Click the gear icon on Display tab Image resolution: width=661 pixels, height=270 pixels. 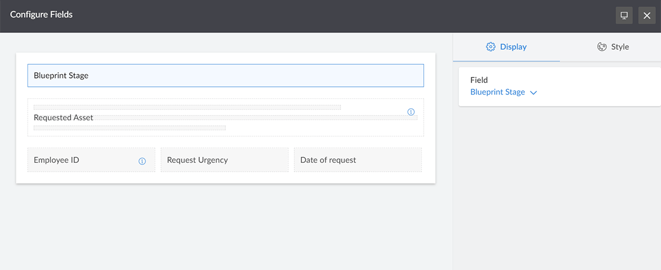(491, 47)
